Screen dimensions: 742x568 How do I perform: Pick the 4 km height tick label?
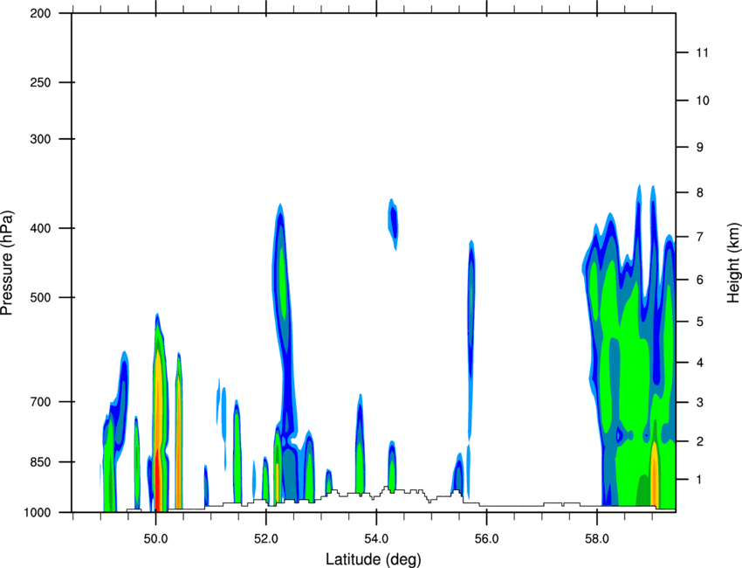click(x=700, y=363)
